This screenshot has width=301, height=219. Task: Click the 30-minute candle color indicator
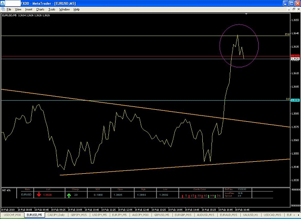click(198, 196)
